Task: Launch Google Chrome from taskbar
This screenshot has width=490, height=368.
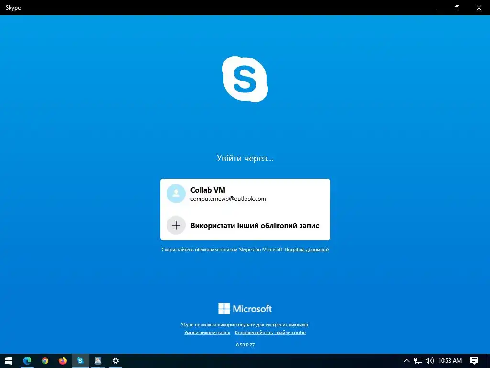Action: (45, 361)
